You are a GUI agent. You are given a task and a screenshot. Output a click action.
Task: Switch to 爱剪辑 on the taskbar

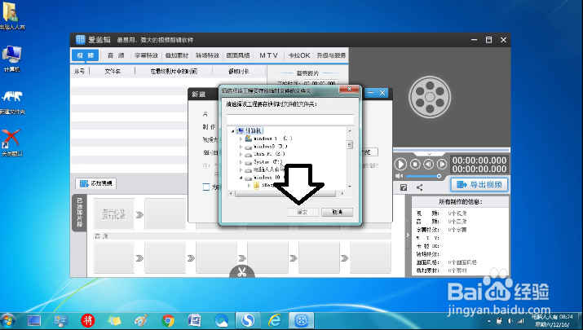(x=302, y=320)
